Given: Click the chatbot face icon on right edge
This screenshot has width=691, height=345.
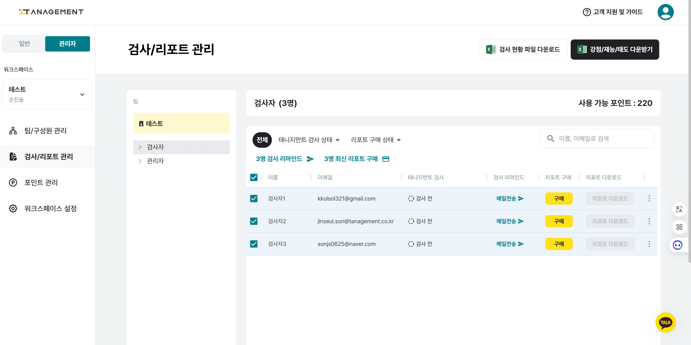Looking at the screenshot, I should click(x=678, y=245).
